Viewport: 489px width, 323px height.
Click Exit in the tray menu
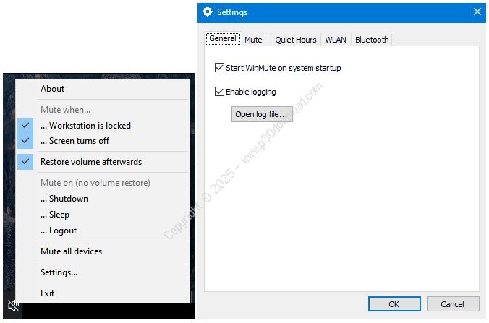tap(47, 293)
